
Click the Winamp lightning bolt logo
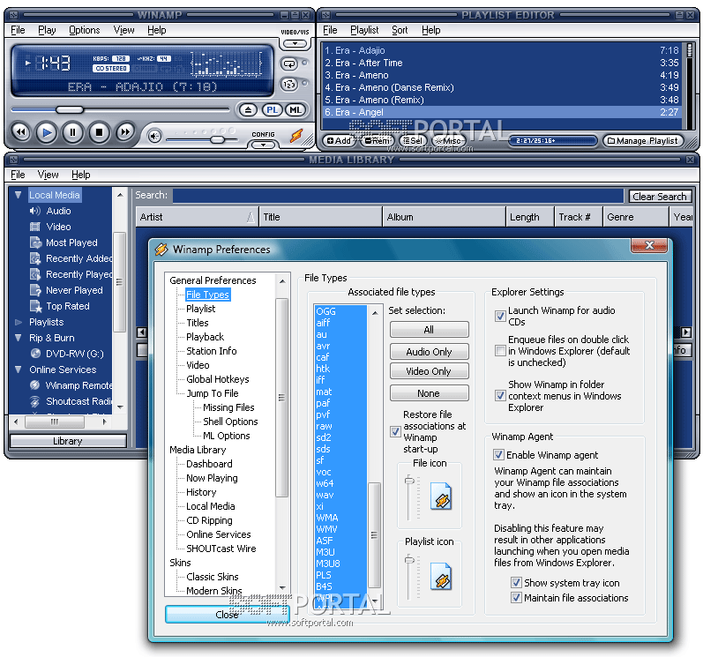296,135
